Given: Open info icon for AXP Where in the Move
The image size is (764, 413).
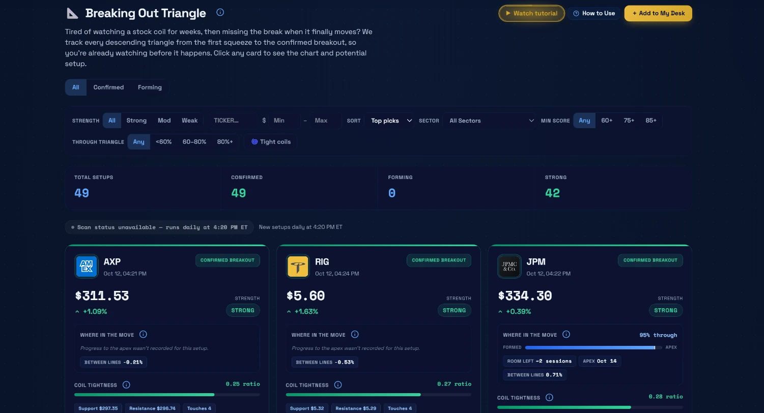Looking at the screenshot, I should 143,335.
